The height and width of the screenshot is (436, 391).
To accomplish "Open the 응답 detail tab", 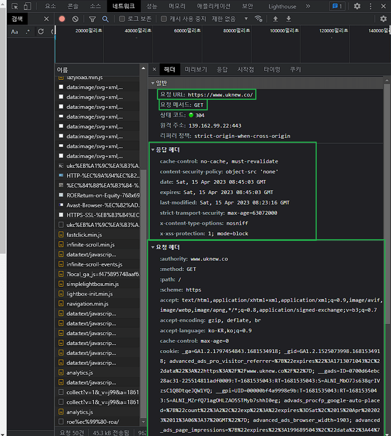I will point(222,69).
